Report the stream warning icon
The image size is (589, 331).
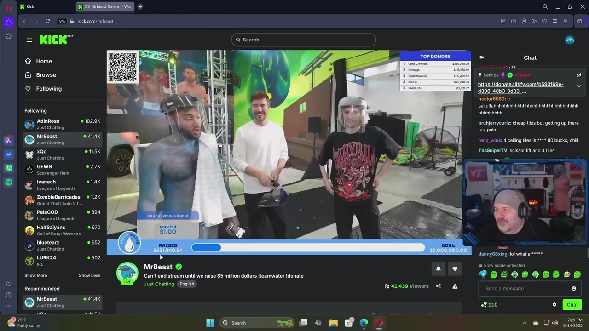455,286
